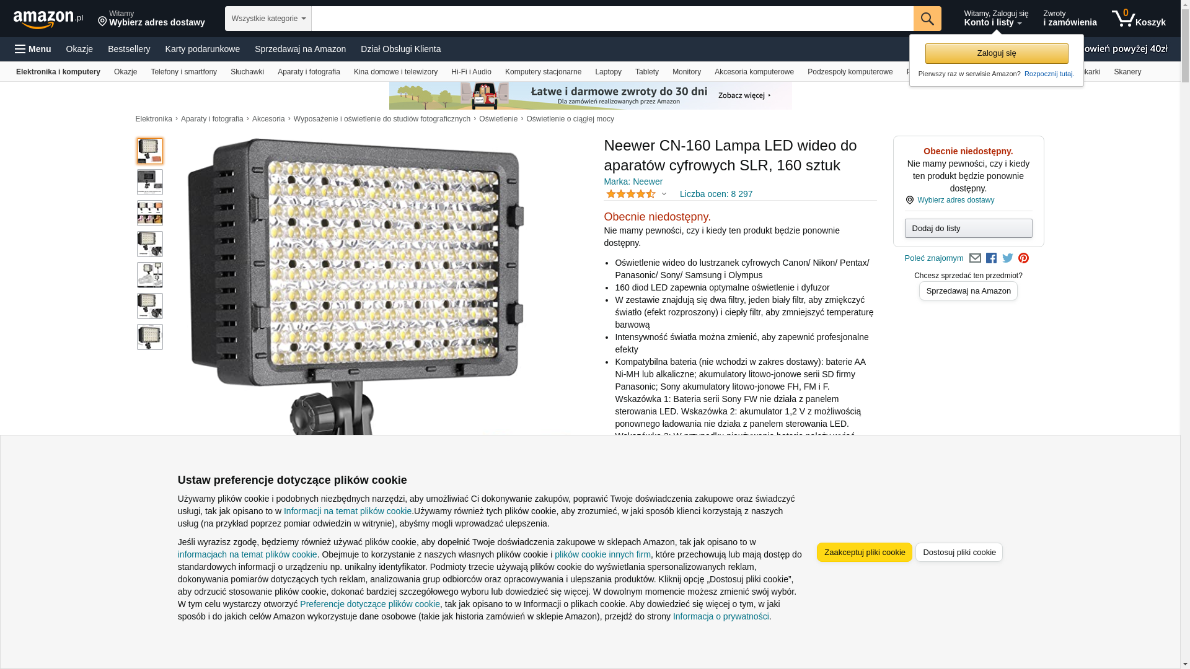Click into the search input field
Viewport: 1190px width, 669px height.
[x=612, y=19]
